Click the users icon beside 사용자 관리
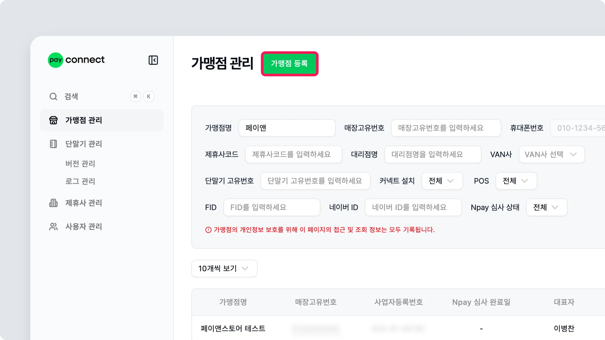This screenshot has width=605, height=340. point(53,226)
